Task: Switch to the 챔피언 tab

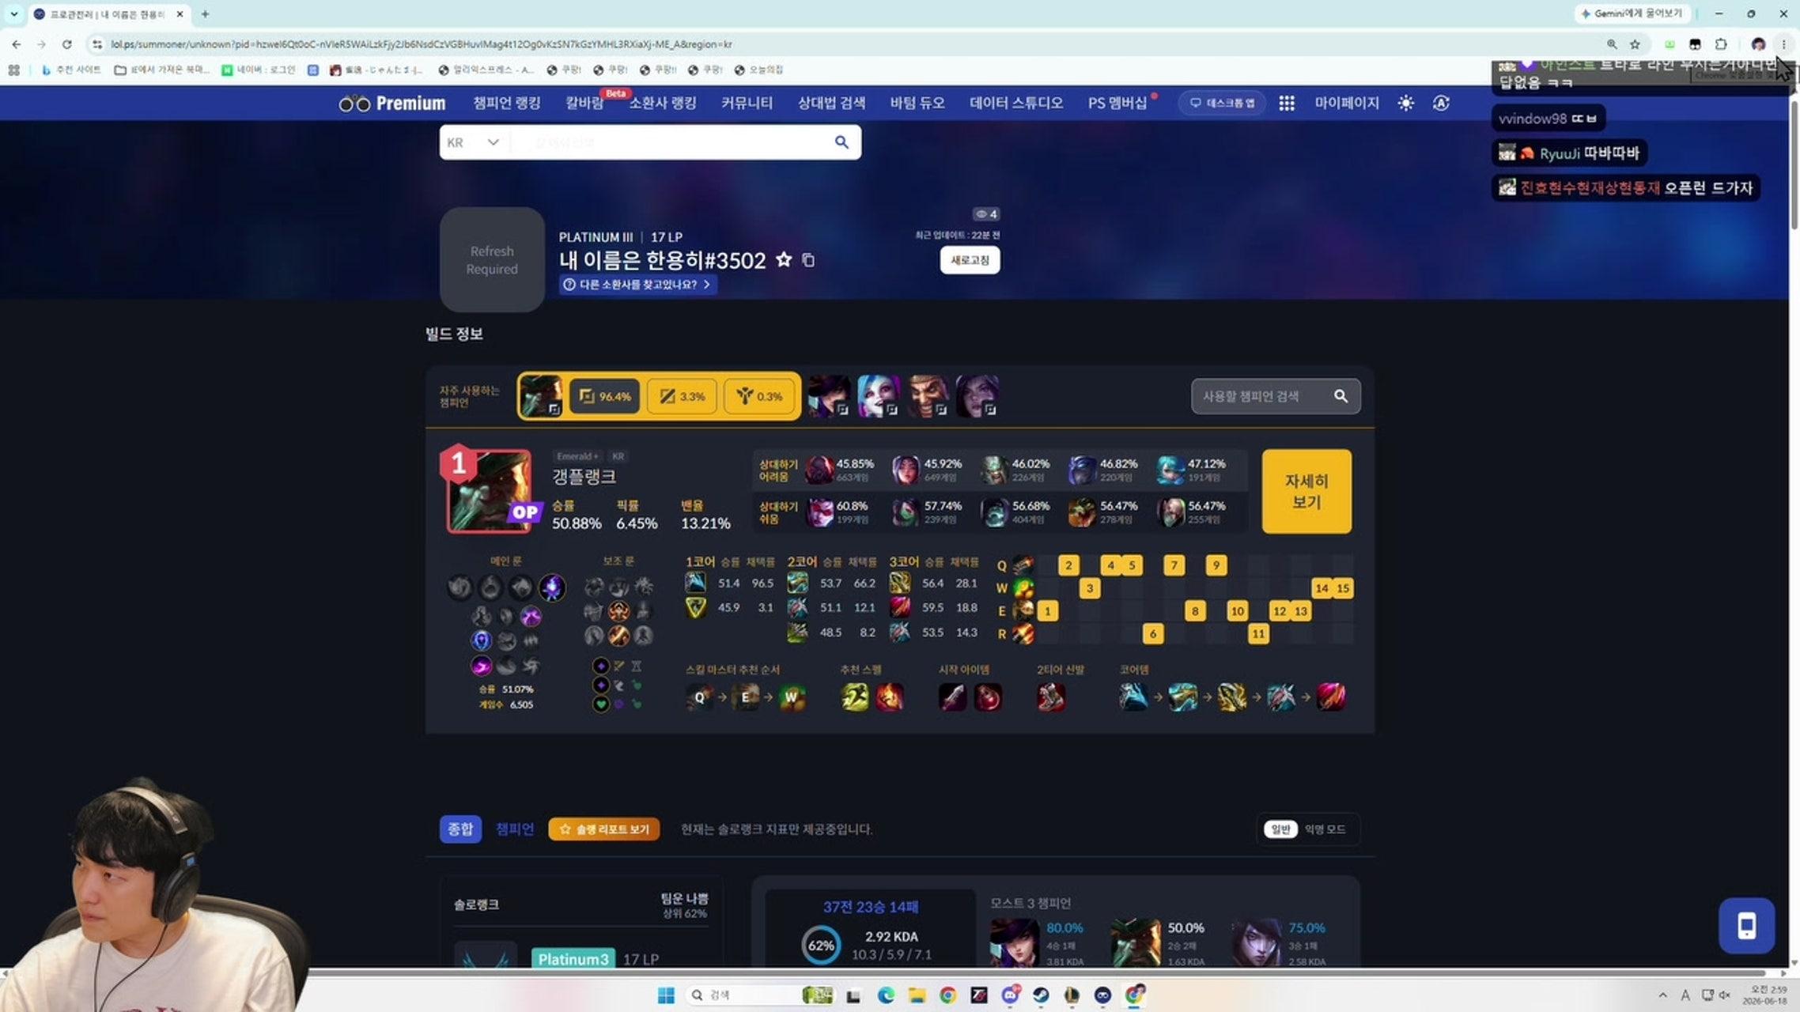Action: (x=514, y=829)
